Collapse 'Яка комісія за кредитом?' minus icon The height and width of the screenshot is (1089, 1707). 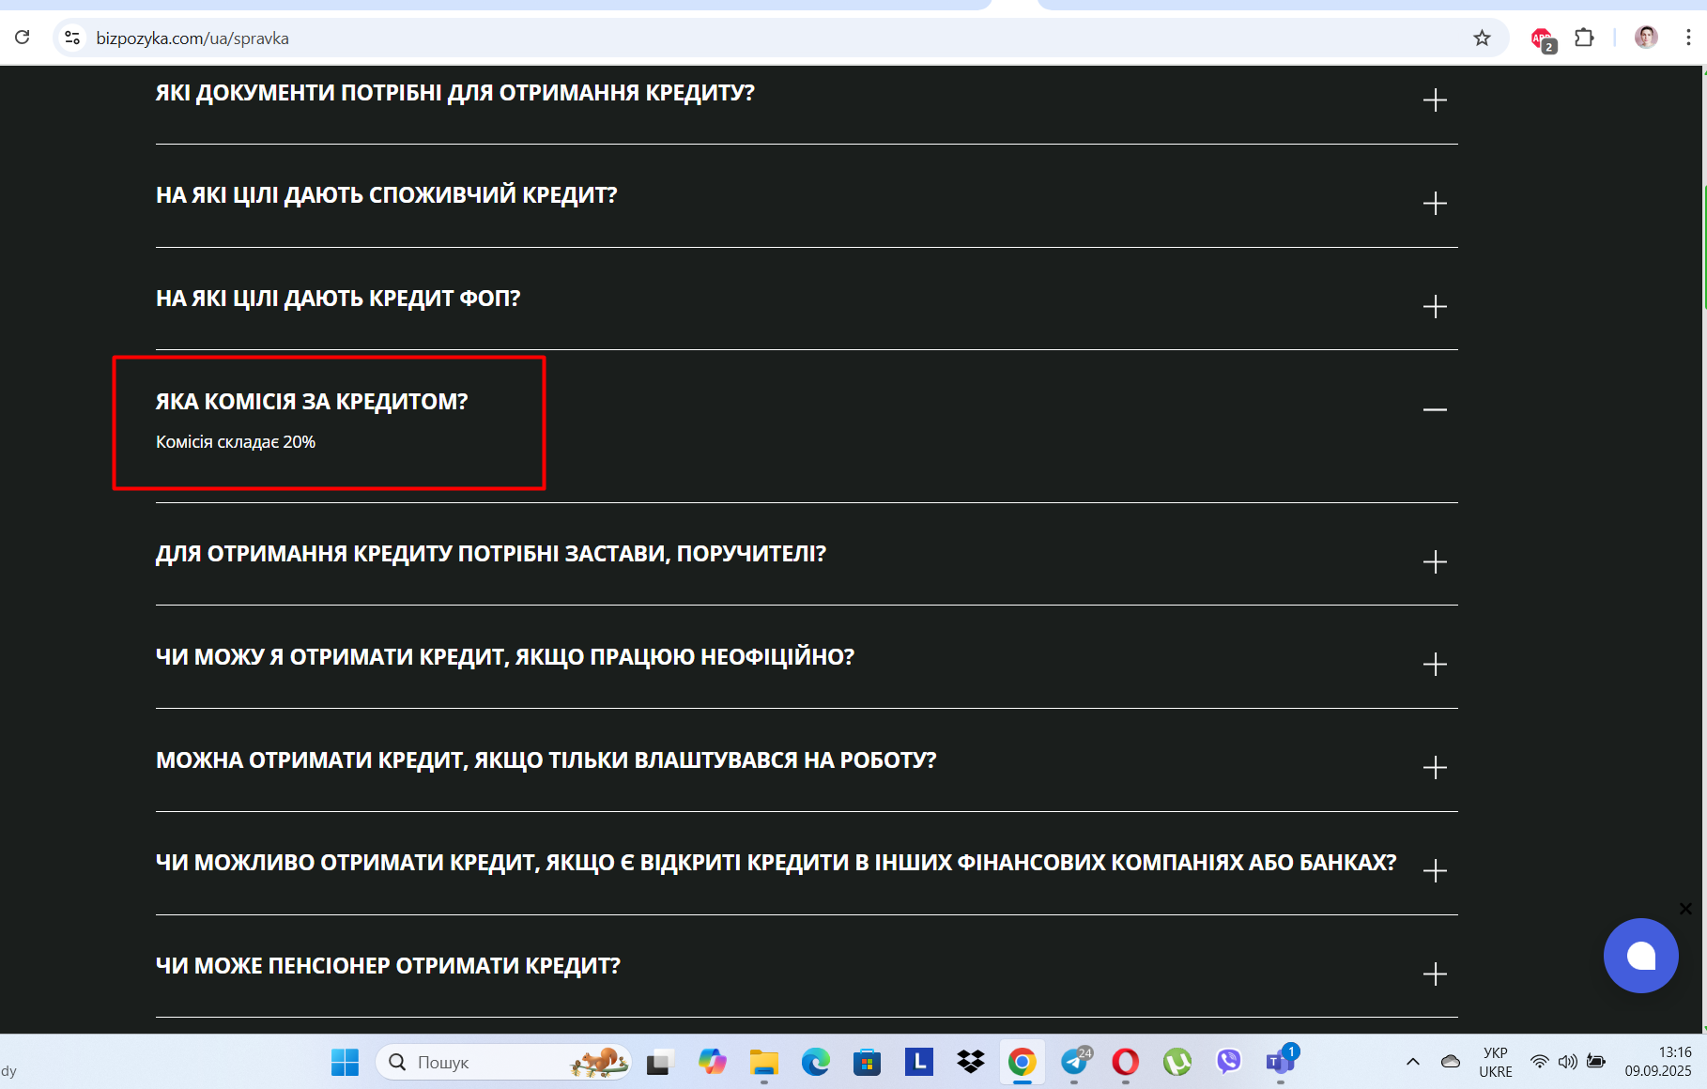click(x=1435, y=409)
